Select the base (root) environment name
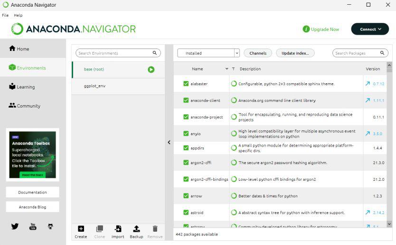 (94, 69)
